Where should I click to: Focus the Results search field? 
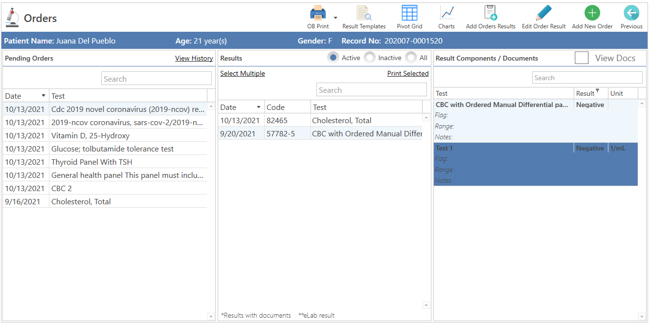372,90
